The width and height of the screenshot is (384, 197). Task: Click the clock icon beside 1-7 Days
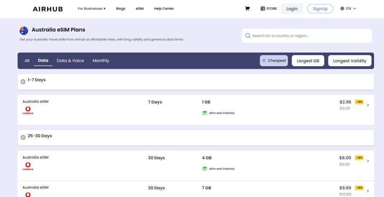click(x=23, y=82)
